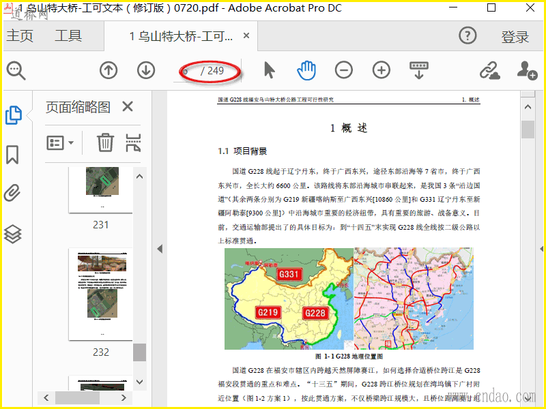Viewport: 546px width, 409px height.
Task: Go to previous page with up arrow
Action: click(x=109, y=70)
